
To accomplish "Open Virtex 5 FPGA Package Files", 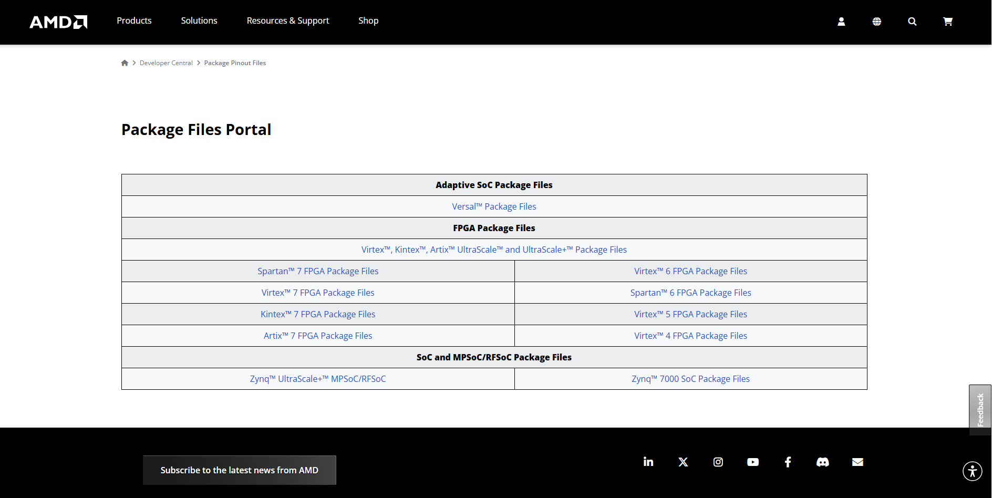I will (x=690, y=314).
